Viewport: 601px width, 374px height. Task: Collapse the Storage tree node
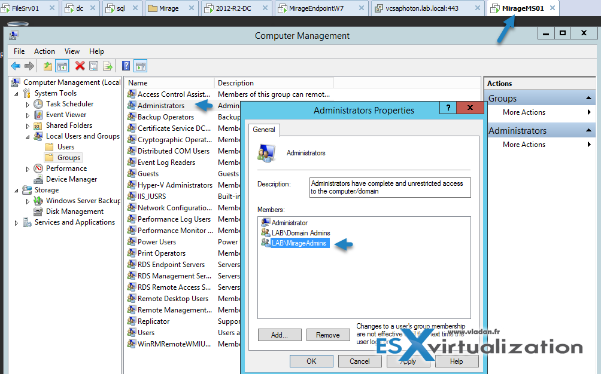tap(16, 190)
